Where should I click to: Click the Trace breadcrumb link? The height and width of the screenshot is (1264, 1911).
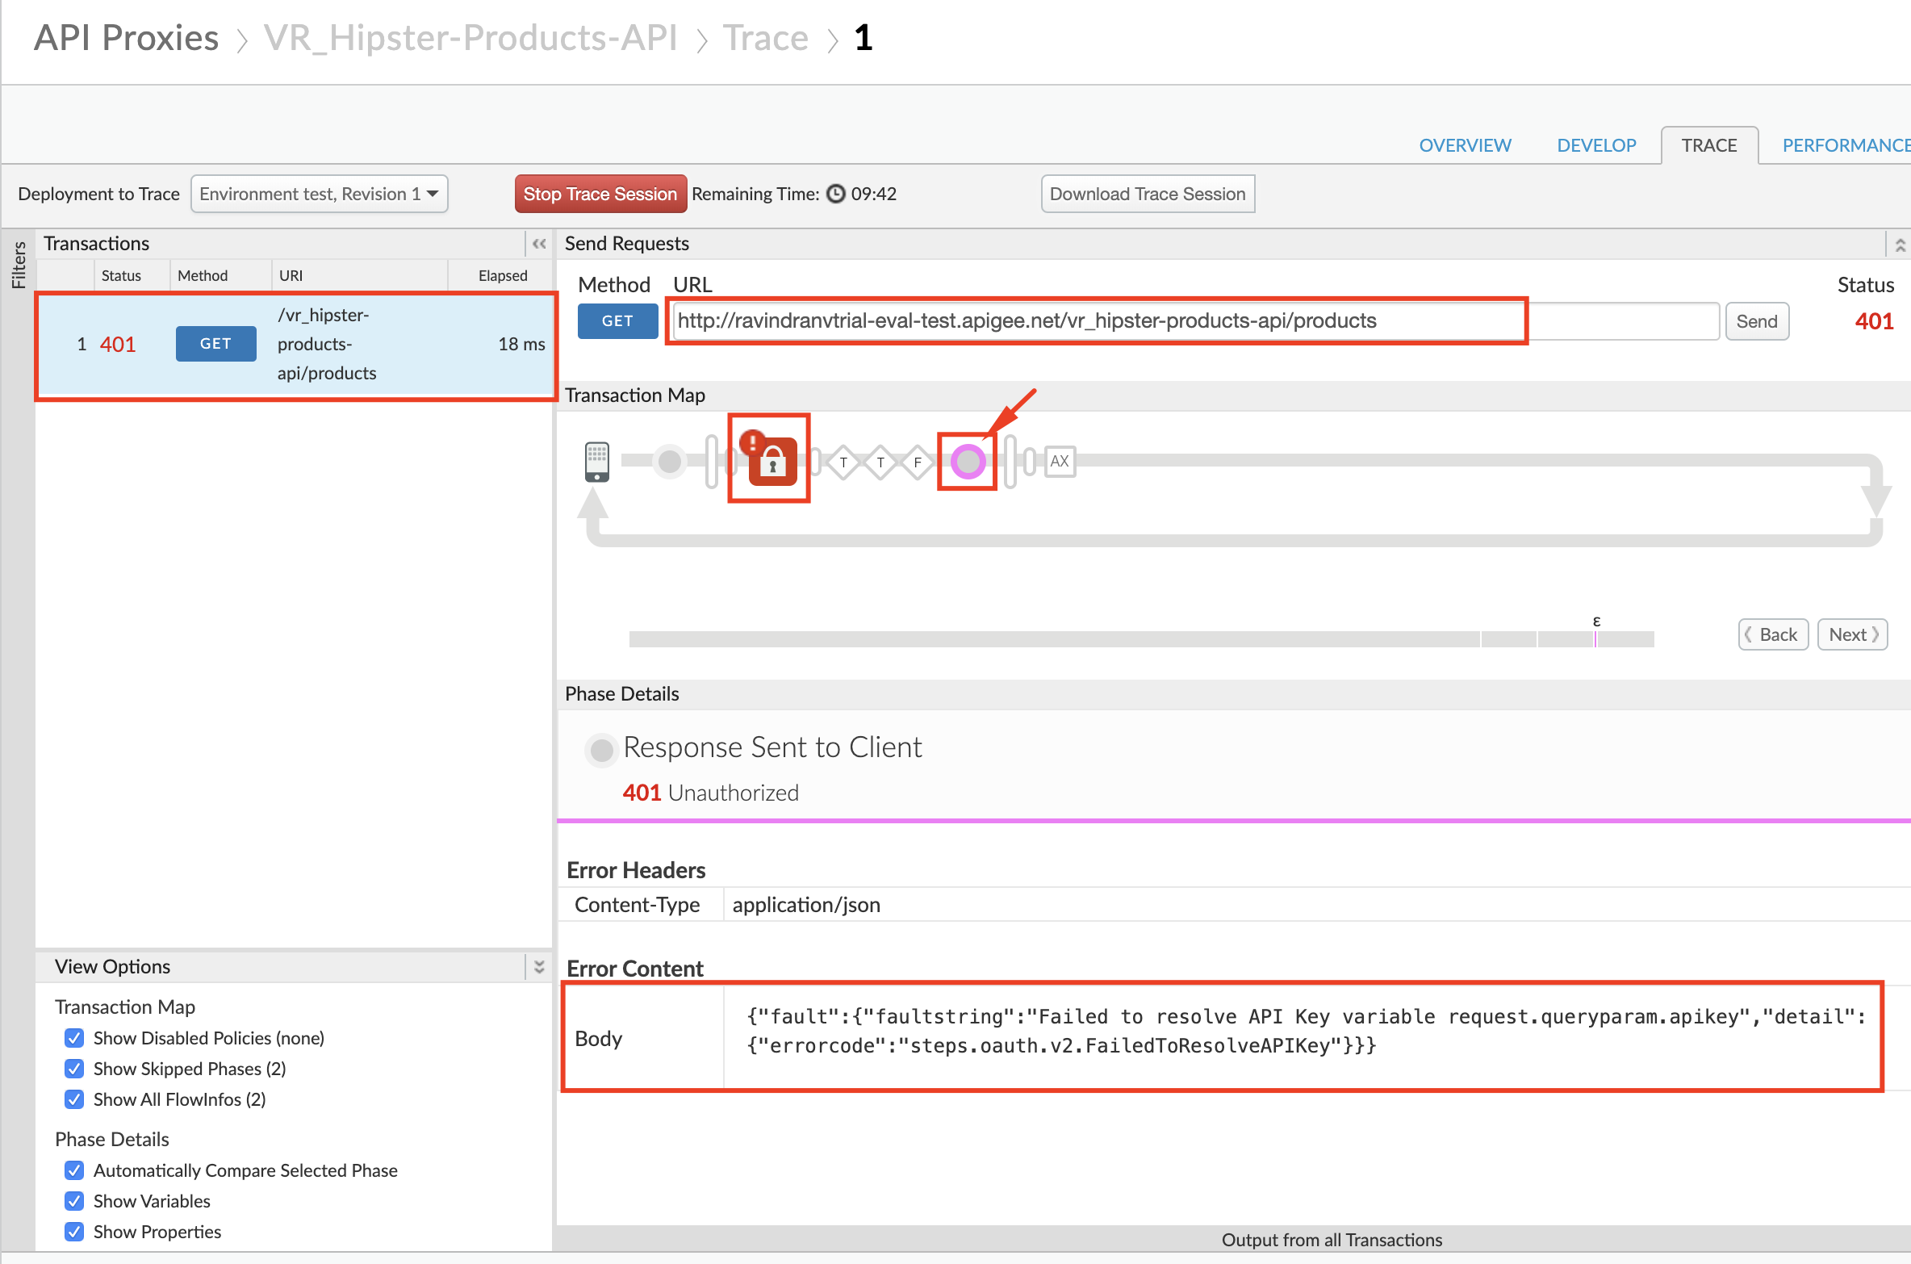coord(765,38)
